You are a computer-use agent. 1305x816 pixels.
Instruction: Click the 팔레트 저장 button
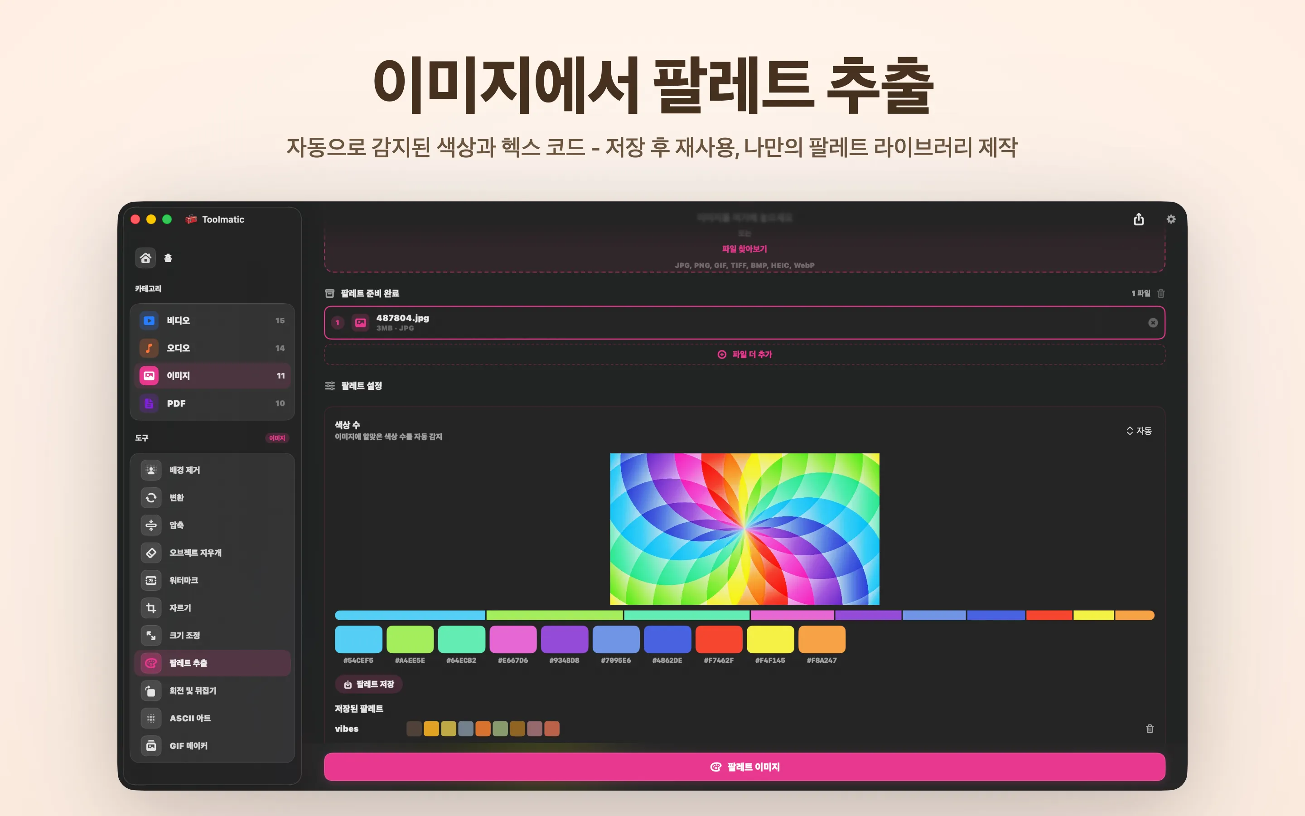[369, 685]
